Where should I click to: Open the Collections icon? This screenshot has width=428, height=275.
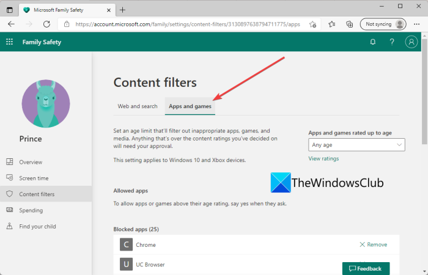[349, 24]
